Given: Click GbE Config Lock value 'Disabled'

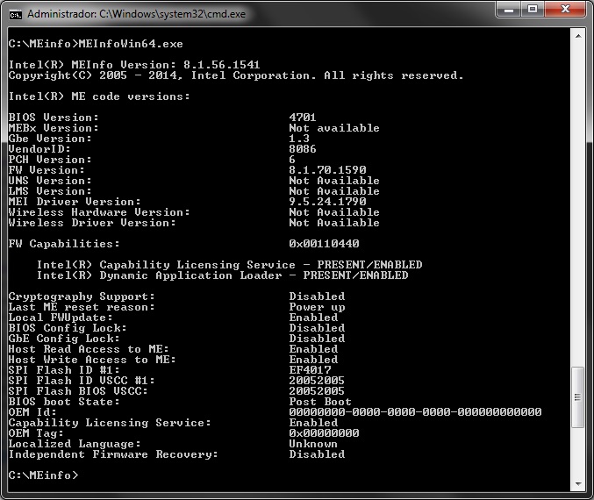Looking at the screenshot, I should click(x=317, y=339).
